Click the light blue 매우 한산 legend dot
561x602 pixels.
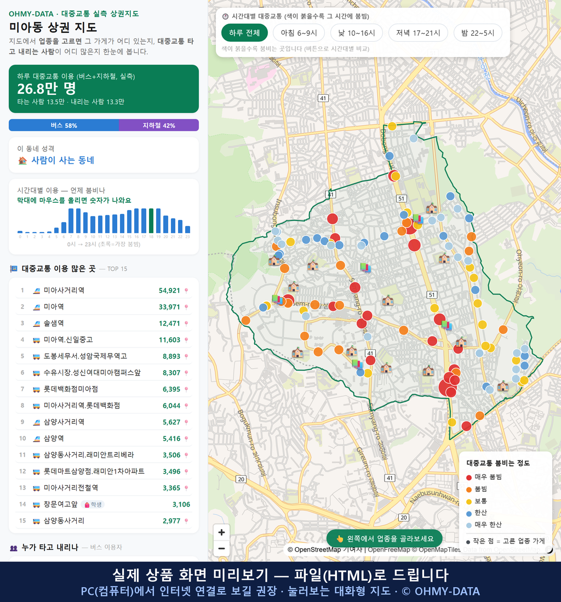click(x=469, y=525)
